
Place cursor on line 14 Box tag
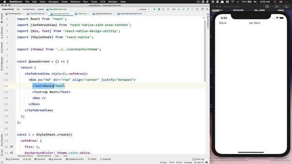pos(39,98)
